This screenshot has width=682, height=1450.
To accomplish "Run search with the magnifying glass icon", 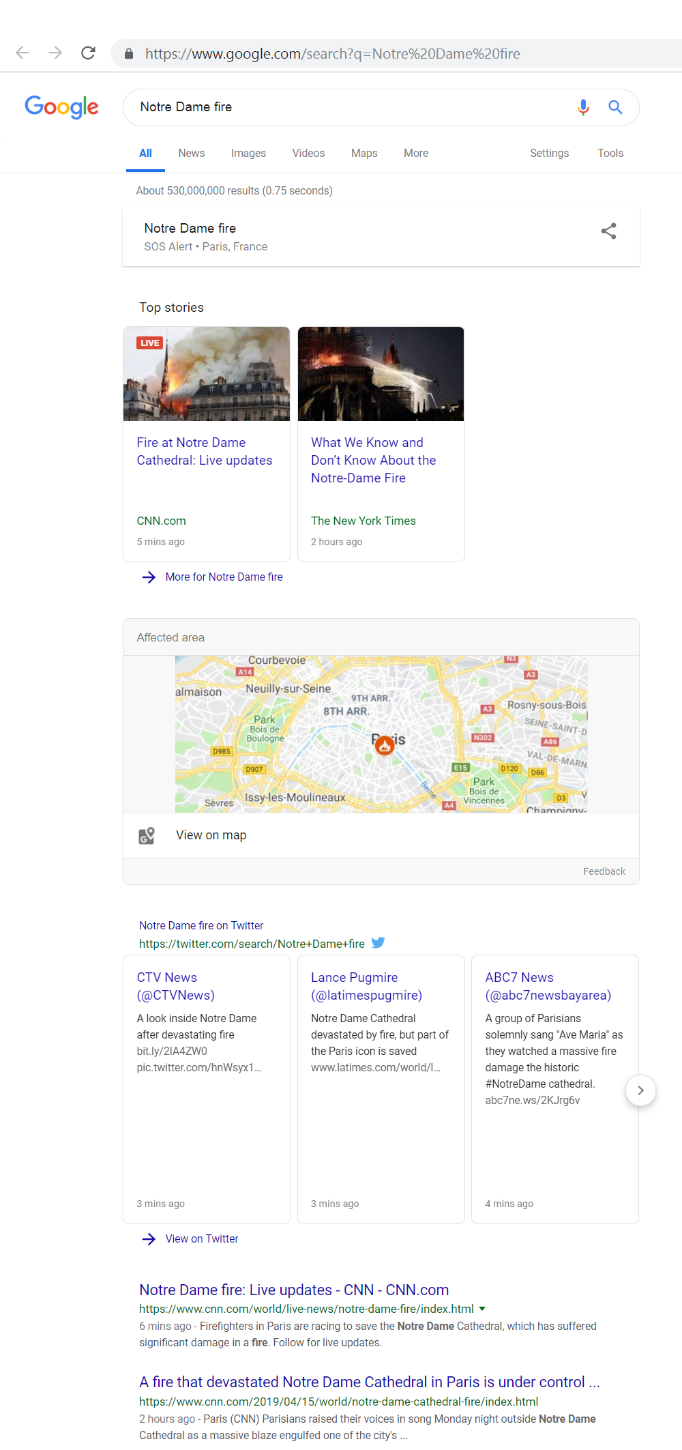I will (615, 107).
